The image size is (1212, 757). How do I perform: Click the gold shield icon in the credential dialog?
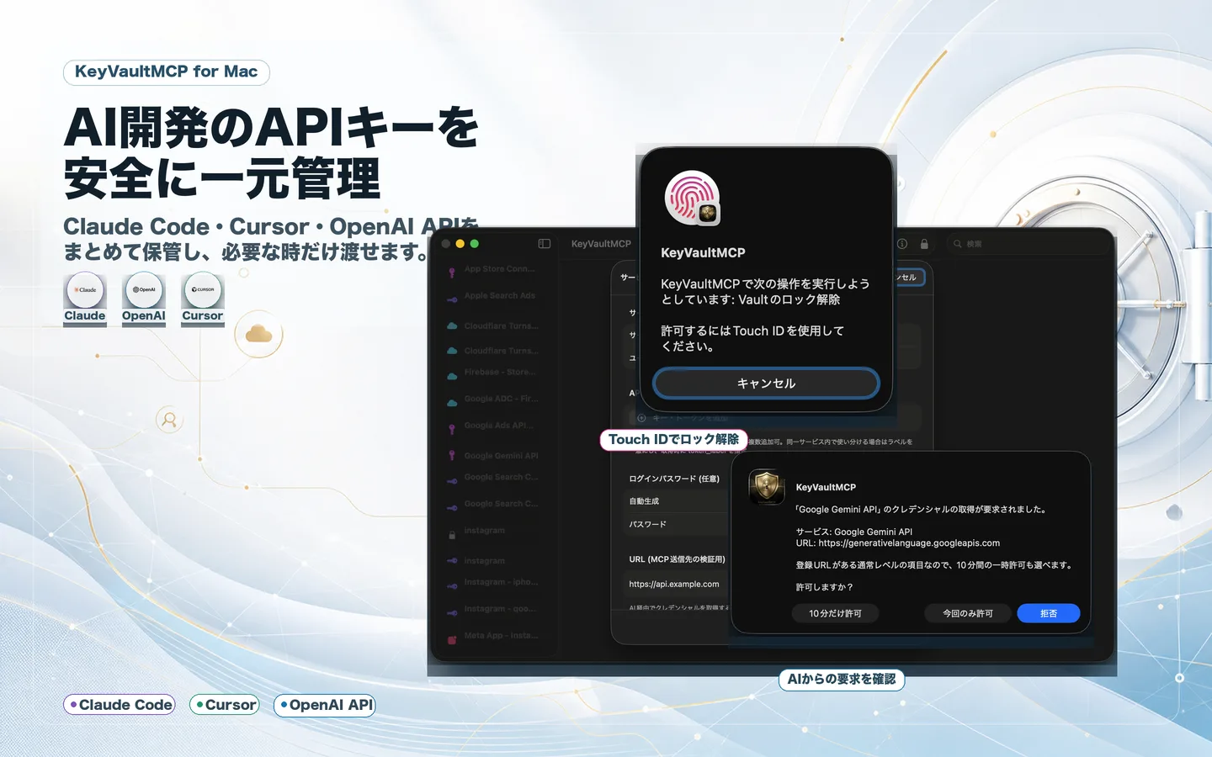[x=767, y=486]
